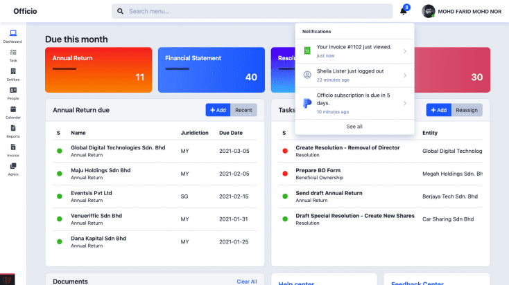Open the Reports sidebar icon
The image size is (509, 285).
[x=13, y=128]
